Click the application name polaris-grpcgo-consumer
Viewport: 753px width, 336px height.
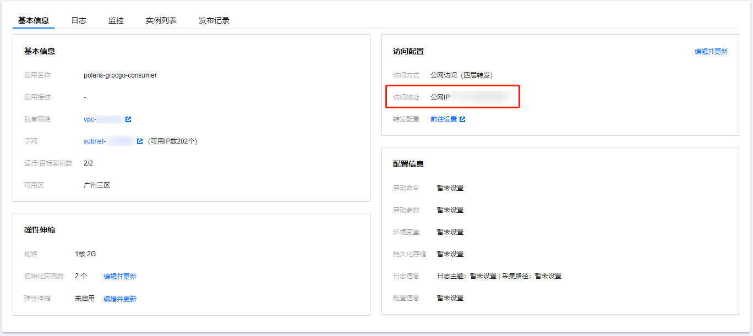coord(120,75)
